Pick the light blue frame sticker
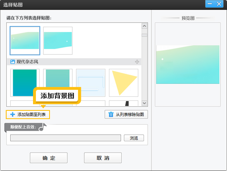This screenshot has height=171, width=227. coord(91,83)
